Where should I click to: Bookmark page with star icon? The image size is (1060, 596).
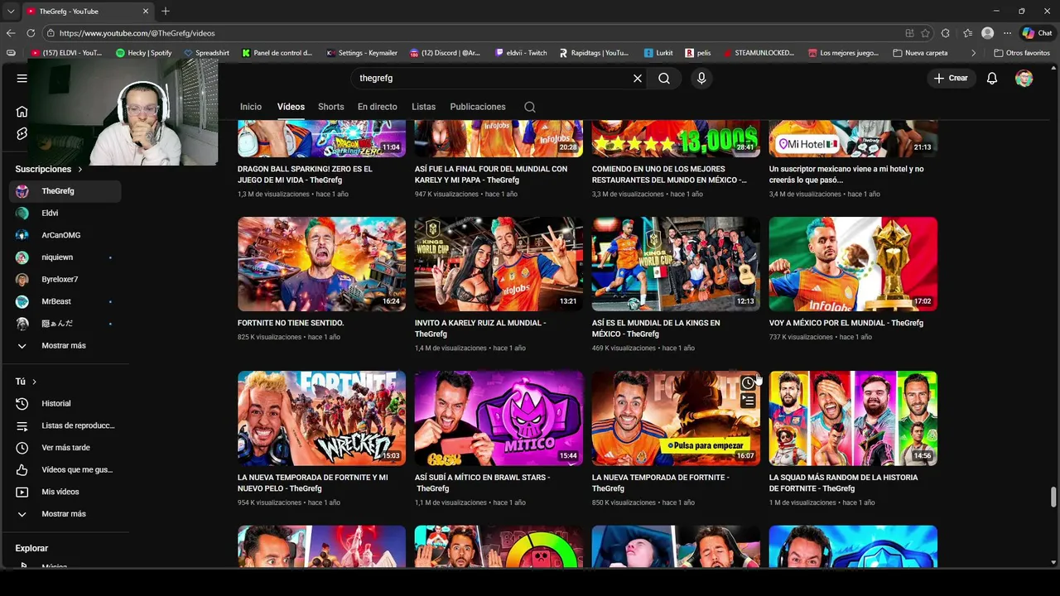click(926, 33)
